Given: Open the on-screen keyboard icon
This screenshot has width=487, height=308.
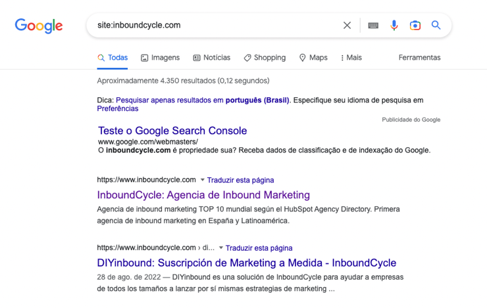Looking at the screenshot, I should [x=373, y=26].
